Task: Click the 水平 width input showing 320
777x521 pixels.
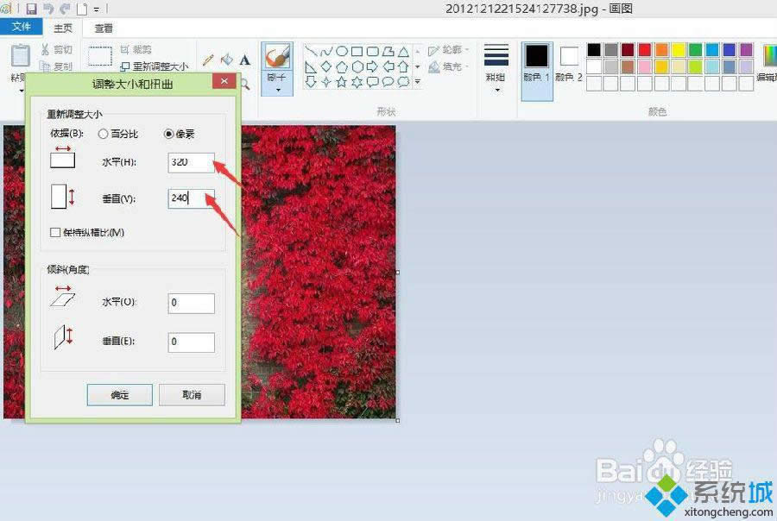Action: pos(189,162)
